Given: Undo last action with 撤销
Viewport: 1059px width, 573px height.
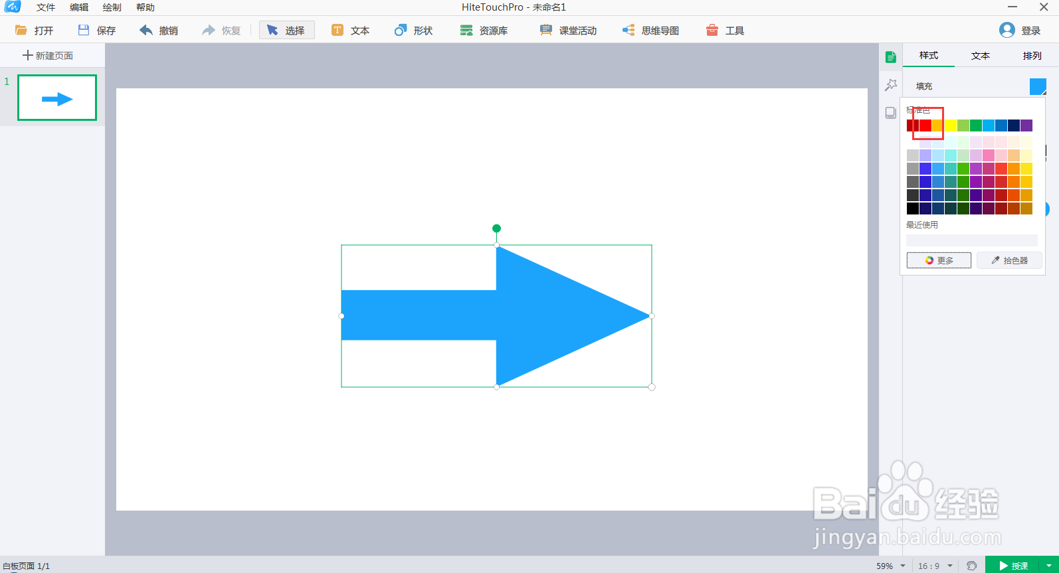Looking at the screenshot, I should click(159, 31).
